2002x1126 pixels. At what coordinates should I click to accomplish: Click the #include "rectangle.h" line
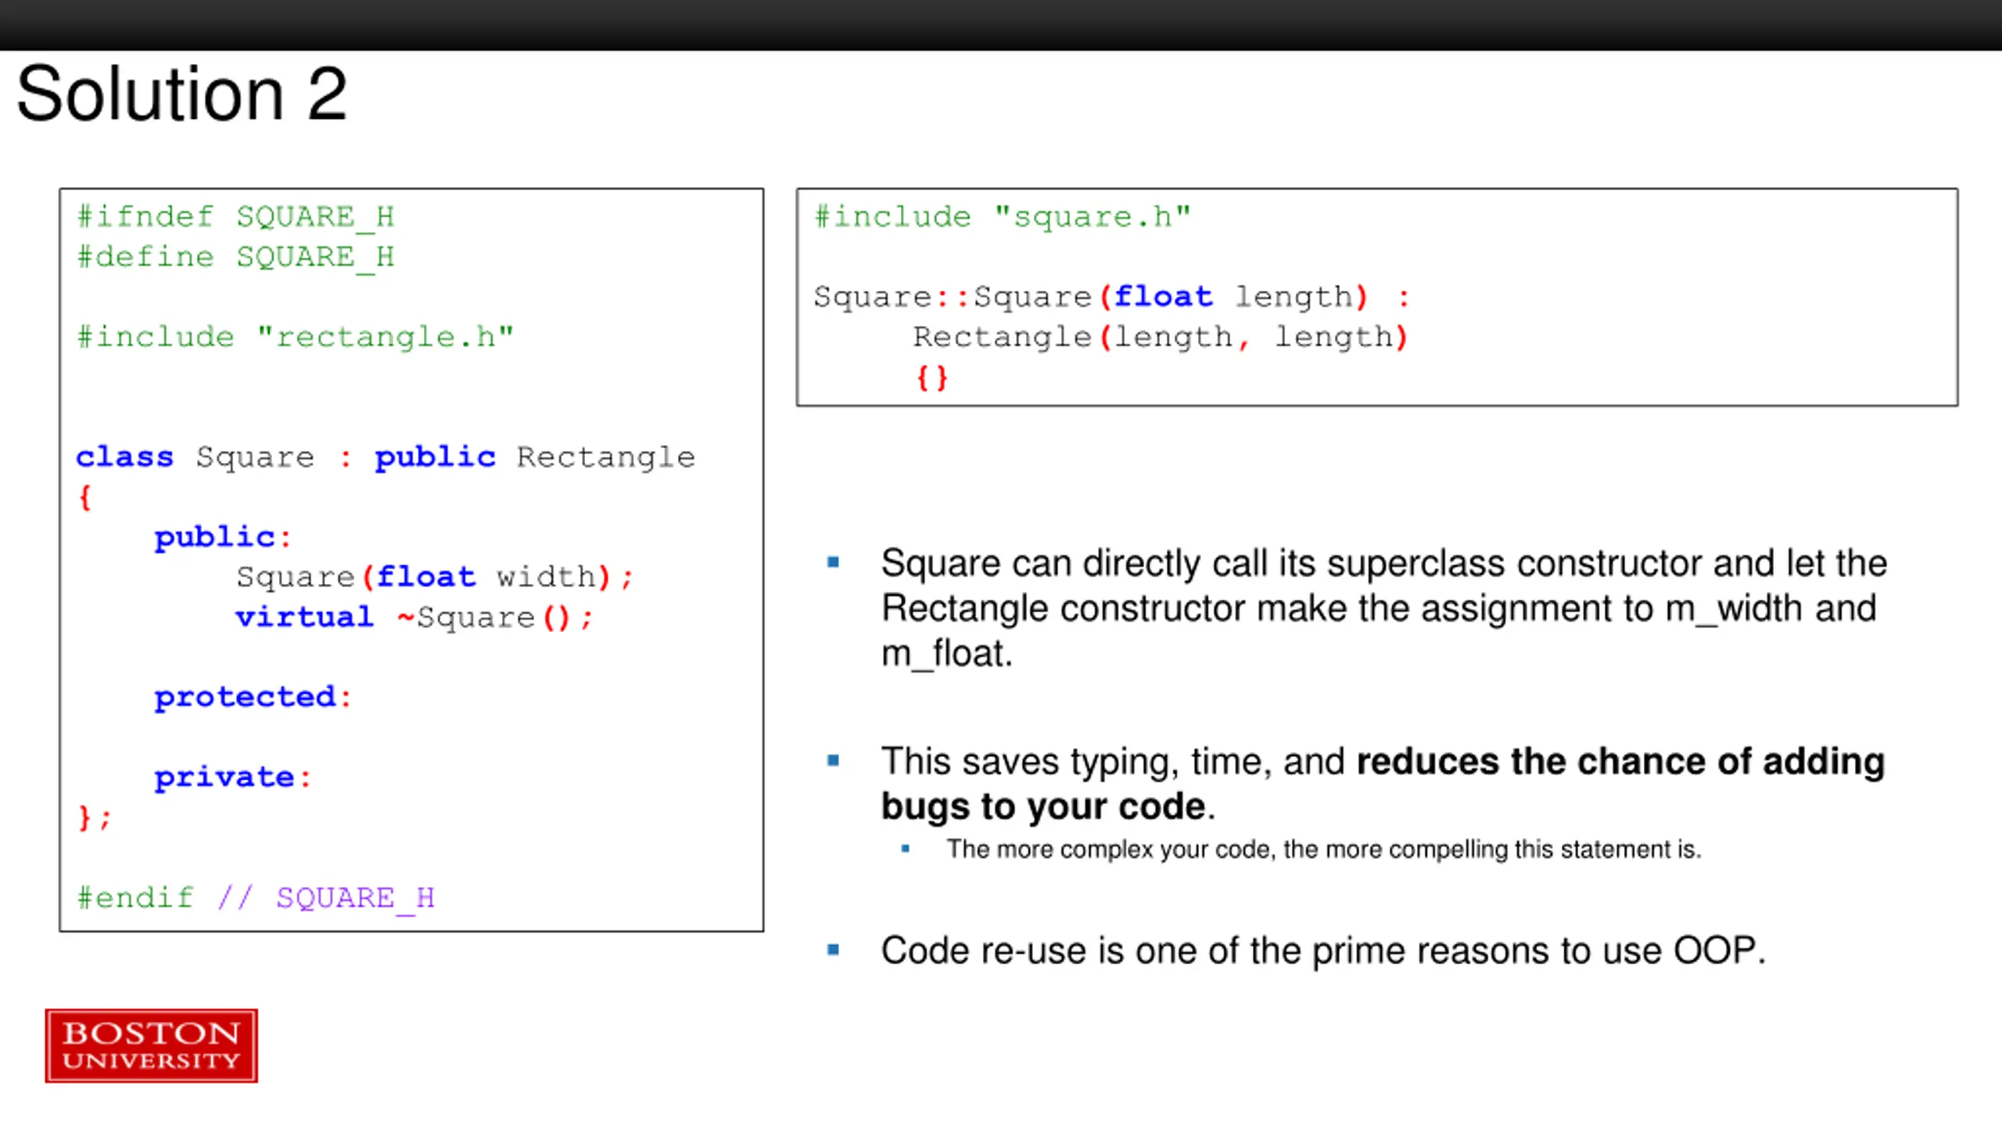click(x=295, y=337)
